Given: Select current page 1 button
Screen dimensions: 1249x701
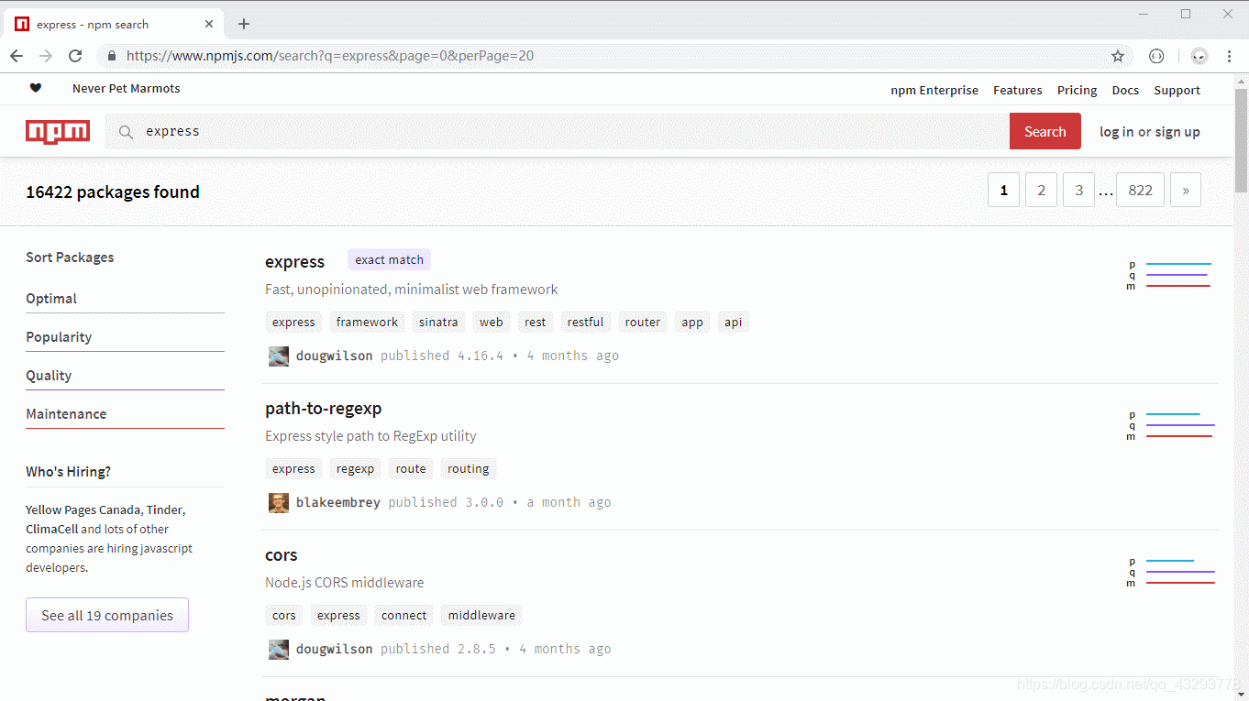Looking at the screenshot, I should tap(1003, 190).
